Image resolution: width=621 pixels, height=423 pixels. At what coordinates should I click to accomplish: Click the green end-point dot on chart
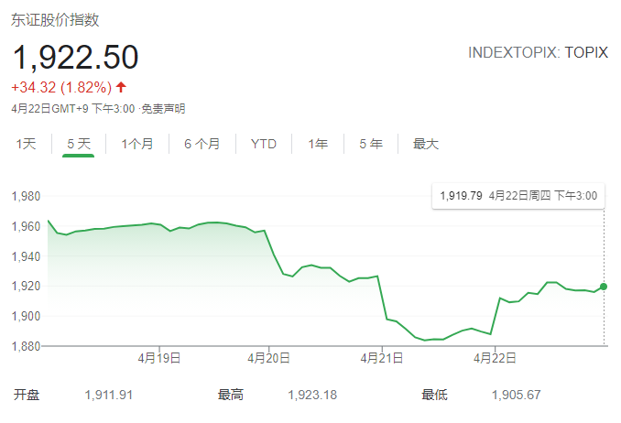pyautogui.click(x=604, y=287)
